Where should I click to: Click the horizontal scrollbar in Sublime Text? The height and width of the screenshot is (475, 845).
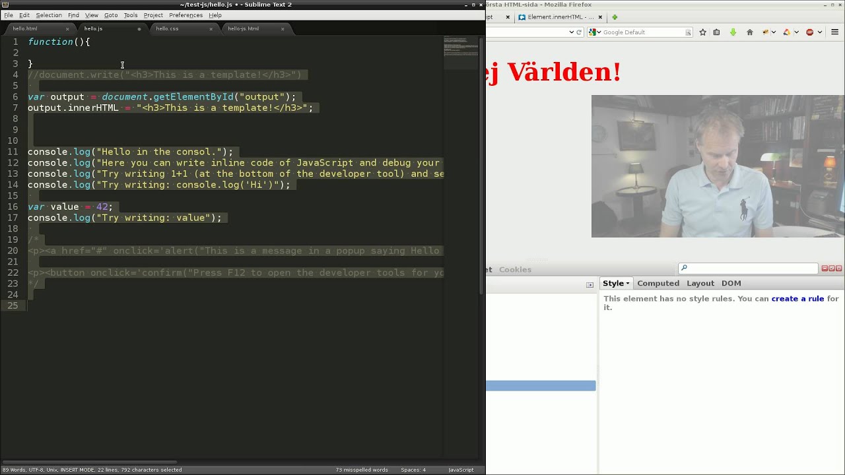click(x=88, y=462)
